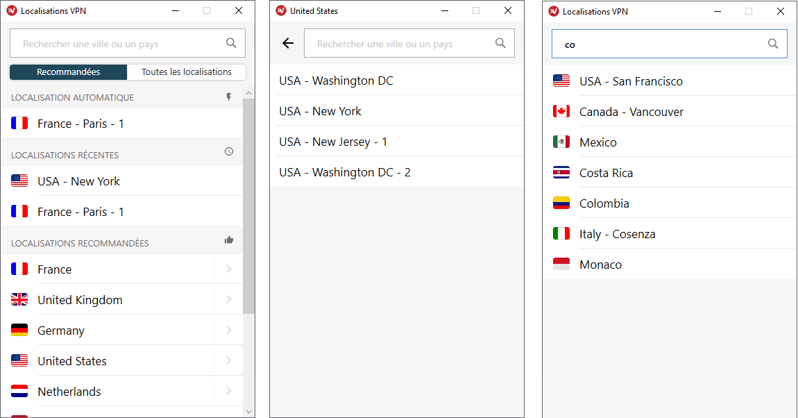Minimize the right Localisations VPN window
Viewport: 798px width, 418px height.
coord(718,11)
